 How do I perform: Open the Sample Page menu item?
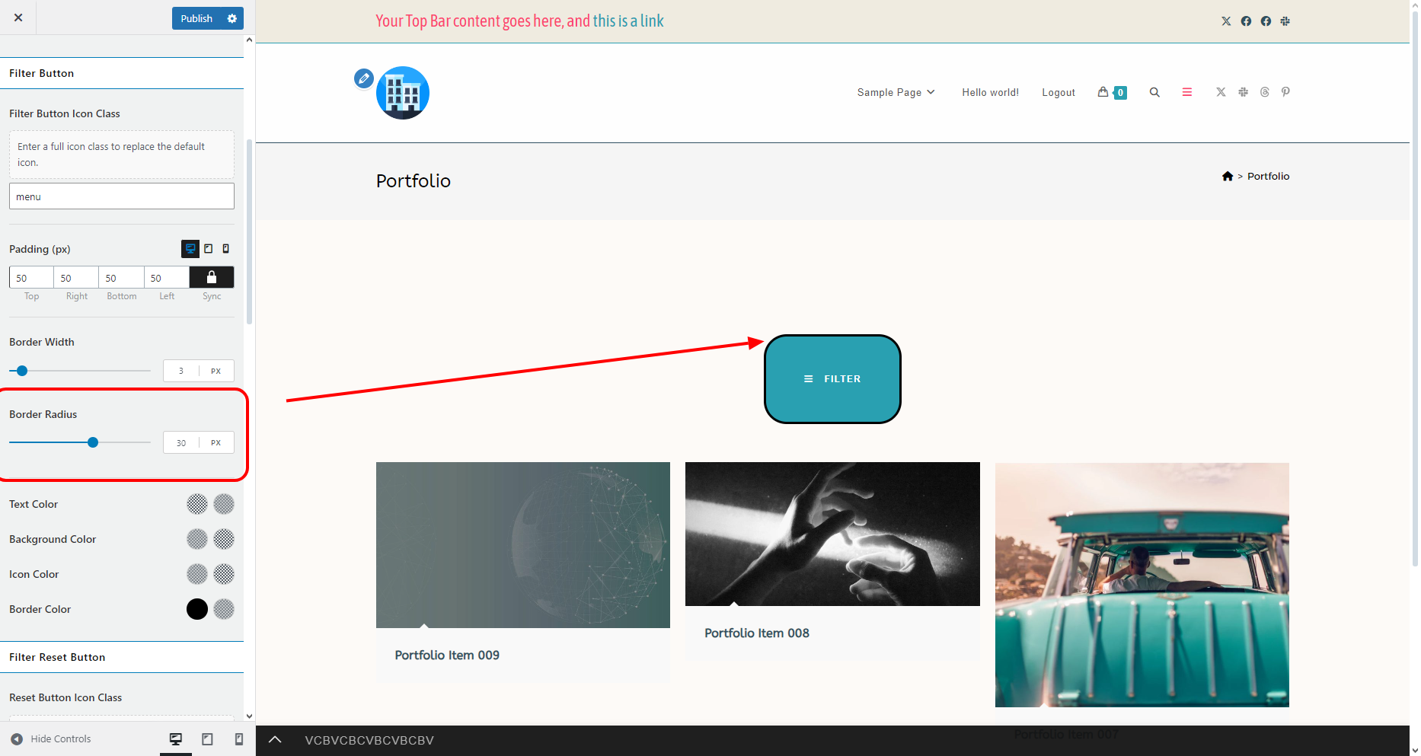pyautogui.click(x=889, y=92)
